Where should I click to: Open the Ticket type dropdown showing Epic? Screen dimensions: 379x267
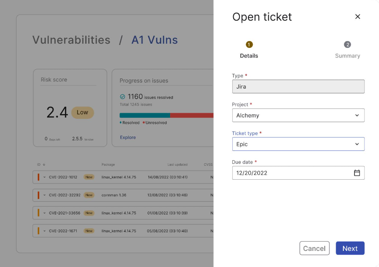coord(298,144)
